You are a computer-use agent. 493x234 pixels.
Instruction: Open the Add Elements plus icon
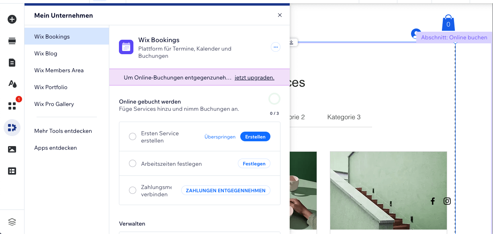(12, 19)
